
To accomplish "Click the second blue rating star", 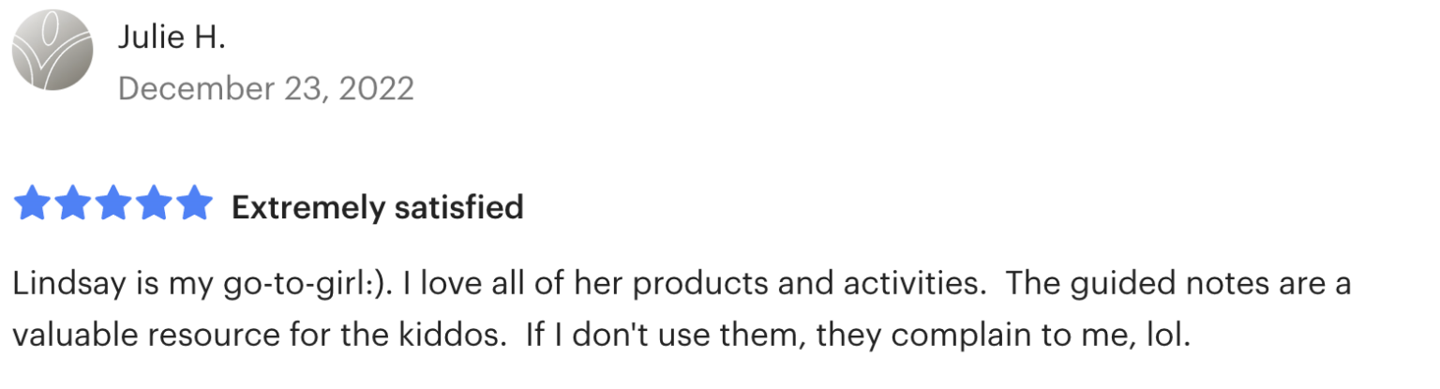I will click(73, 205).
